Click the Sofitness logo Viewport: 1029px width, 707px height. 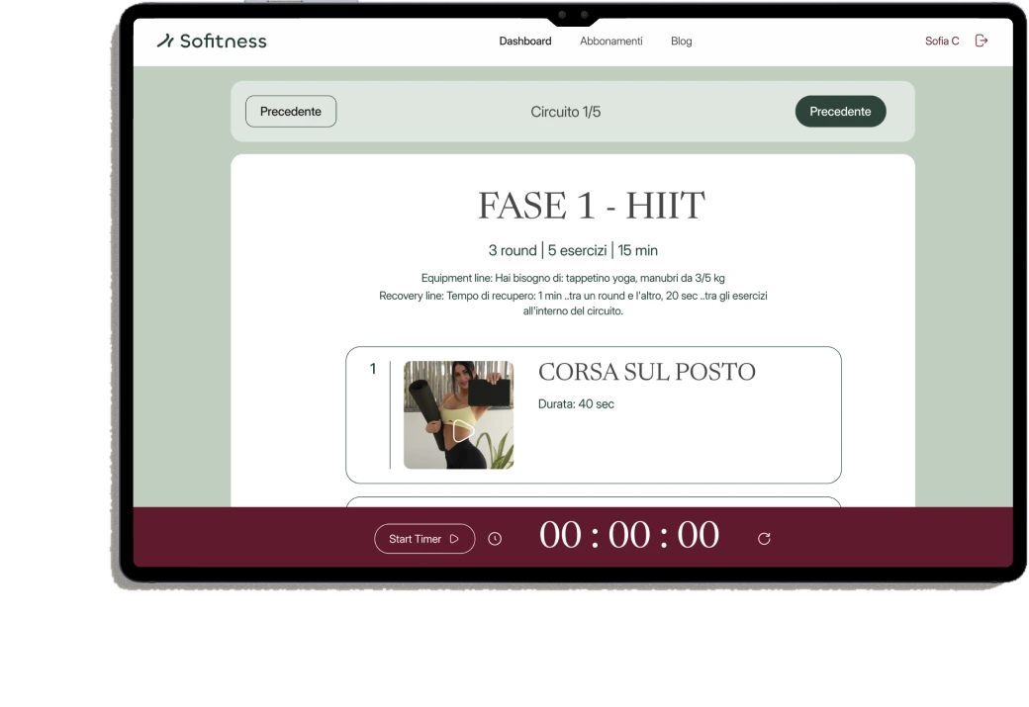212,41
